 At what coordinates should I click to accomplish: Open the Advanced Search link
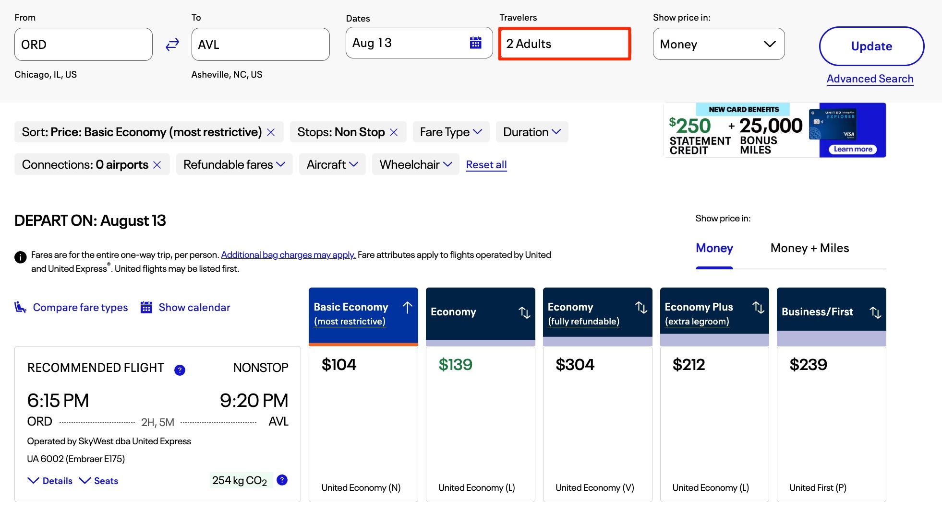point(870,79)
